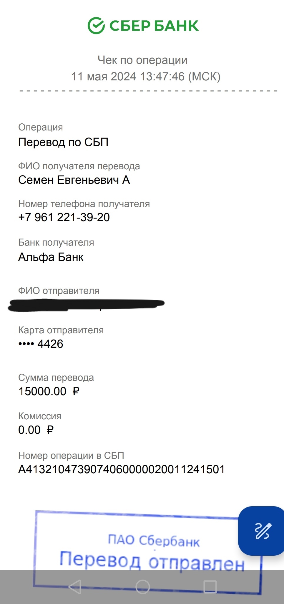The height and width of the screenshot is (604, 284).
Task: Select the SBP operation number value
Action: pos(122,469)
